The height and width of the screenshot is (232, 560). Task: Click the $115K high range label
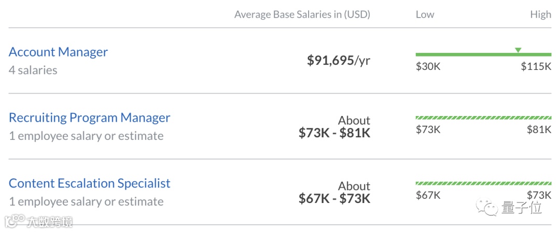pos(536,66)
